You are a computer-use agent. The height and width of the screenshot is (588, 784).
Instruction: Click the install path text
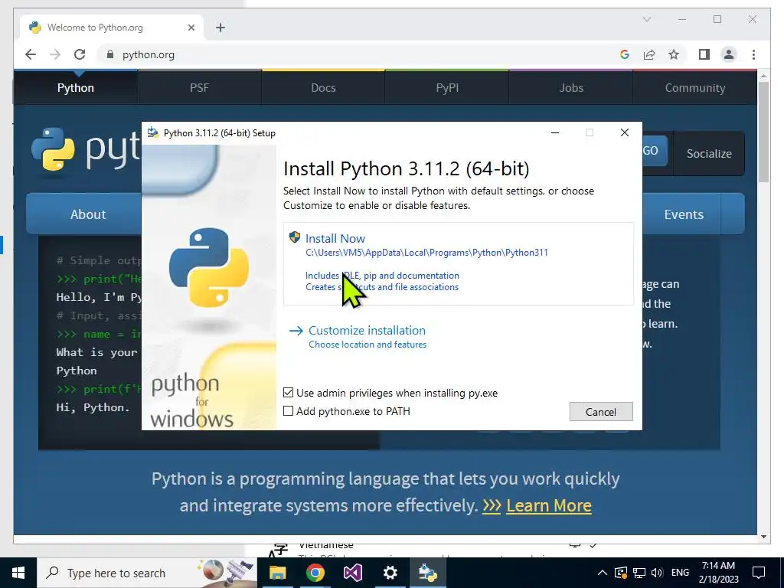(x=426, y=253)
